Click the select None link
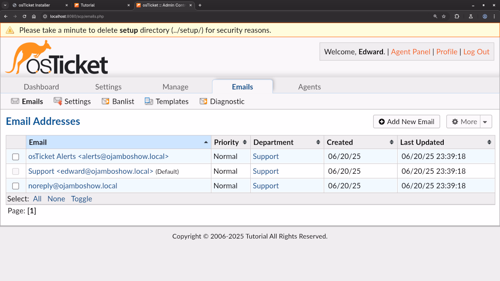 click(x=56, y=199)
